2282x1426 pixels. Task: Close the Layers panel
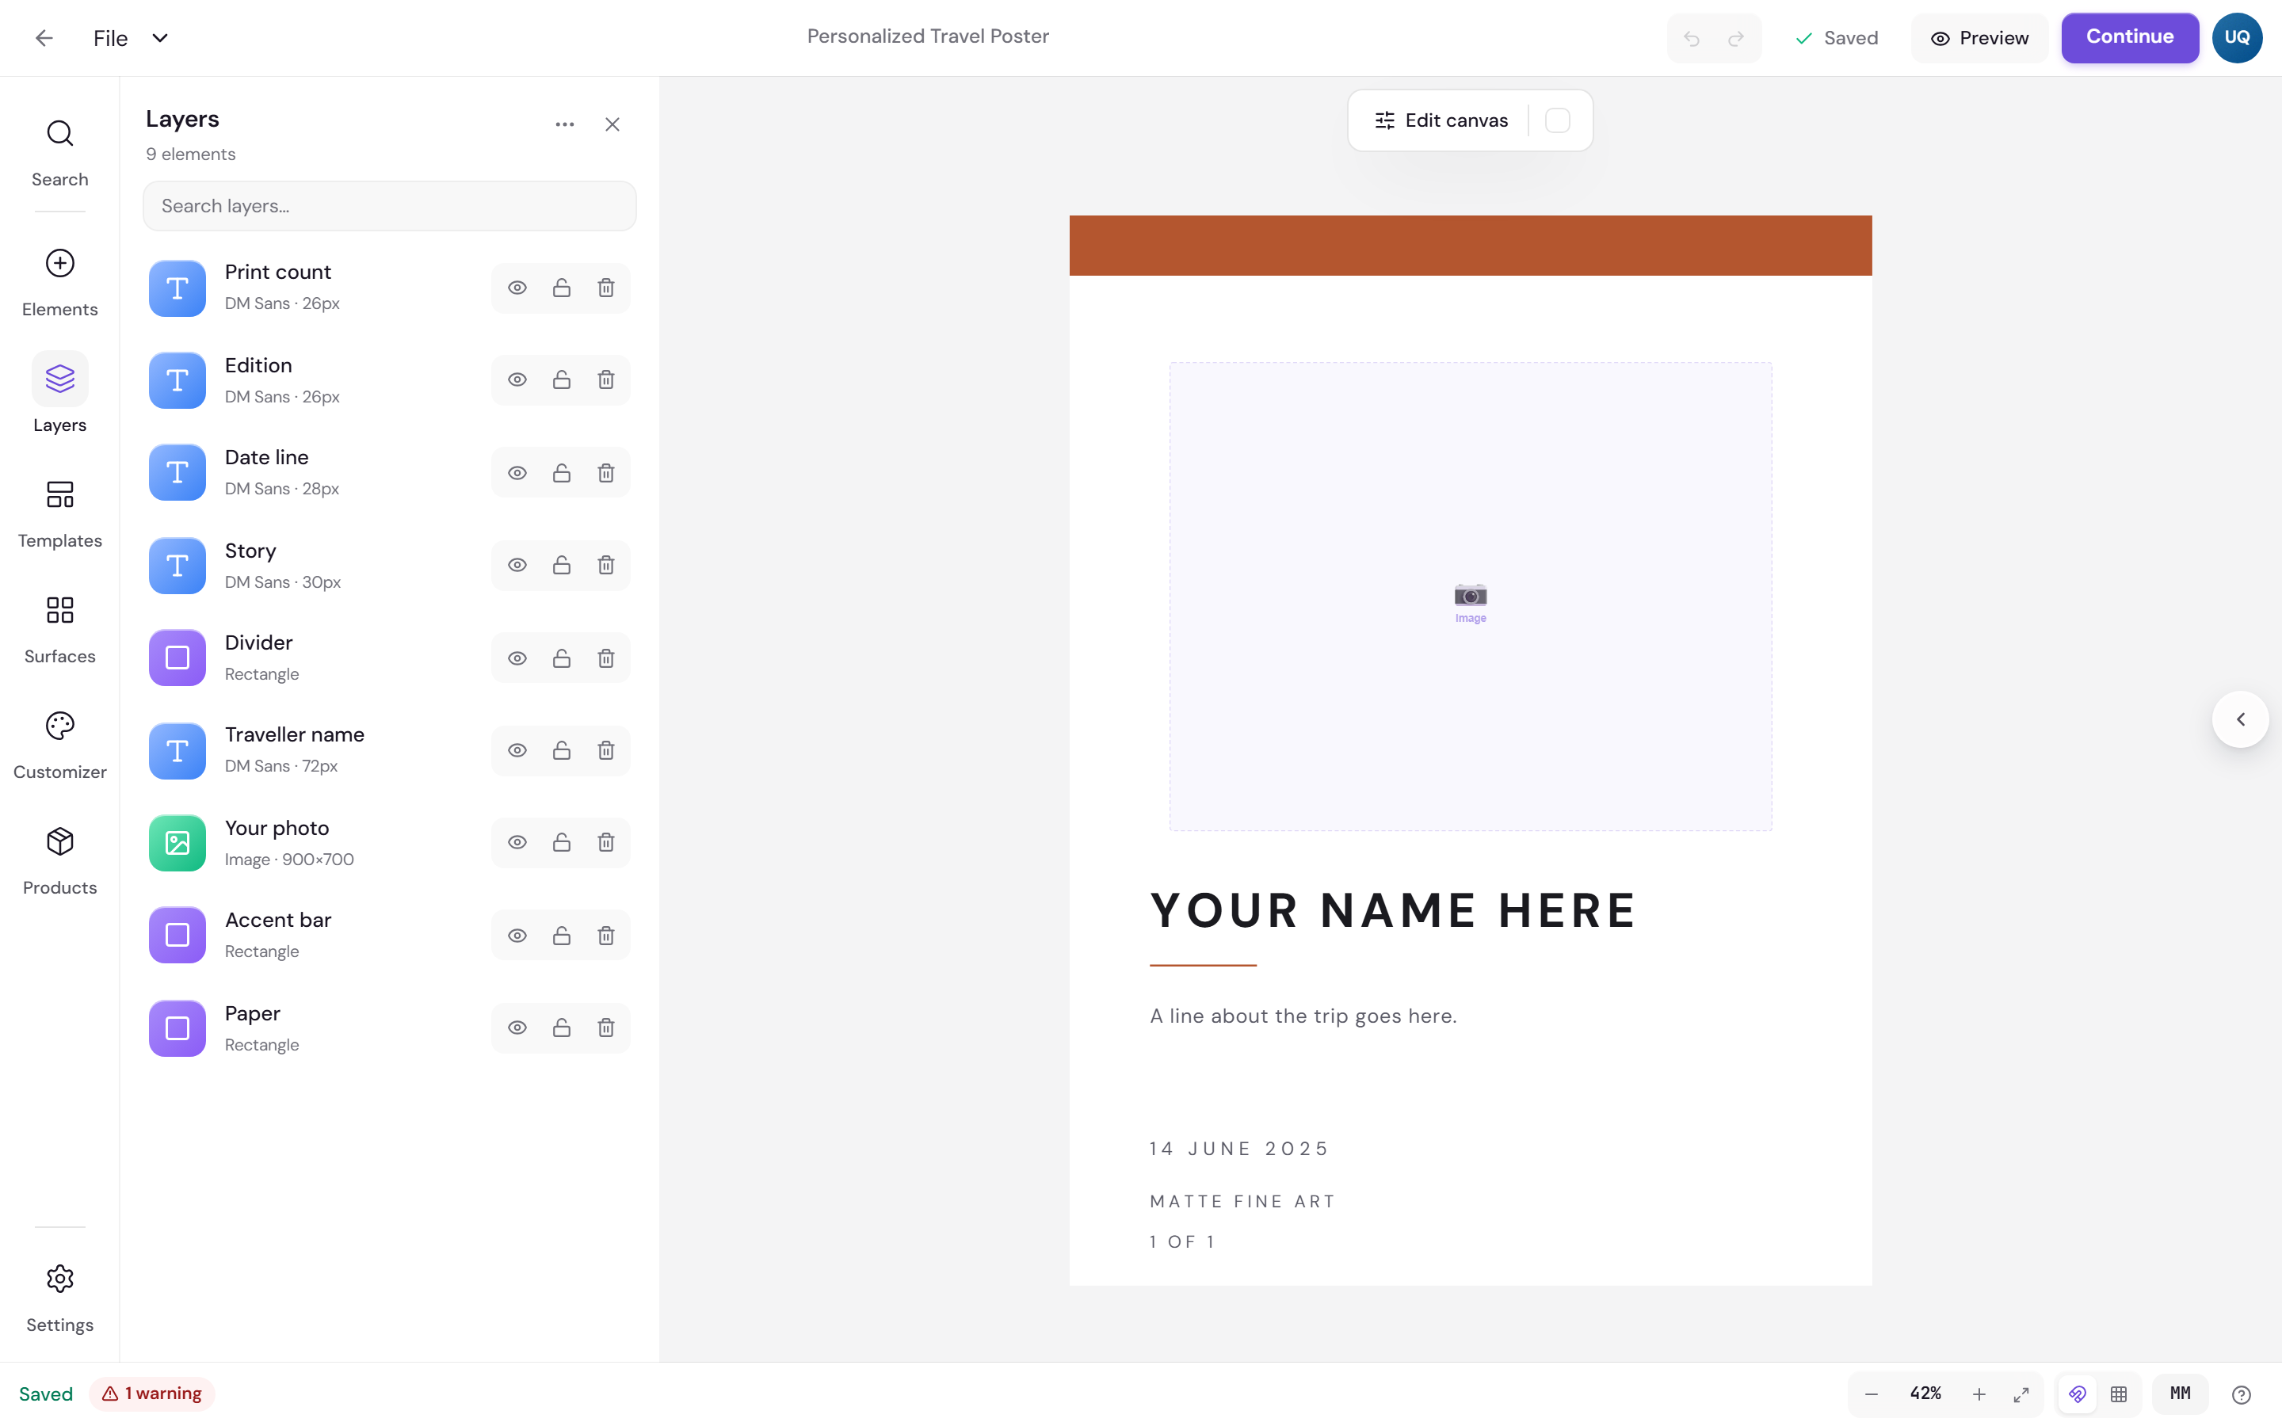613,124
